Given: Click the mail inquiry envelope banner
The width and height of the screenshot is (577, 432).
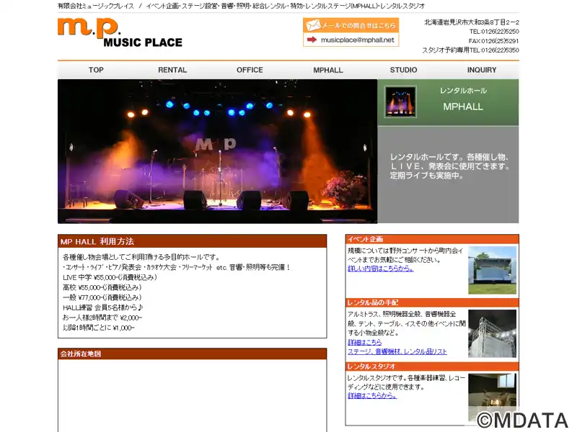Looking at the screenshot, I should 351,25.
